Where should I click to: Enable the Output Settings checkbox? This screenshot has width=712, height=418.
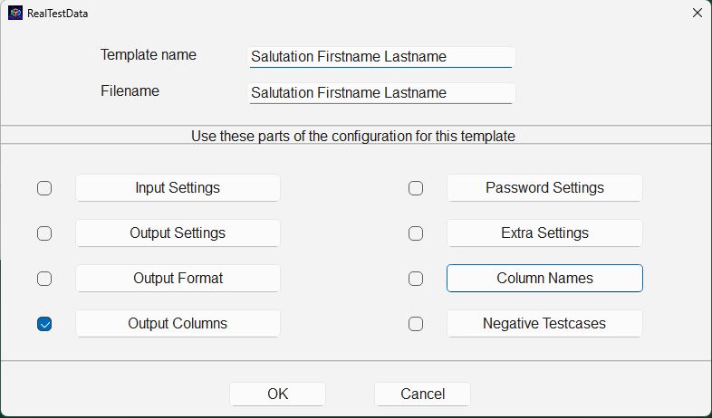44,233
